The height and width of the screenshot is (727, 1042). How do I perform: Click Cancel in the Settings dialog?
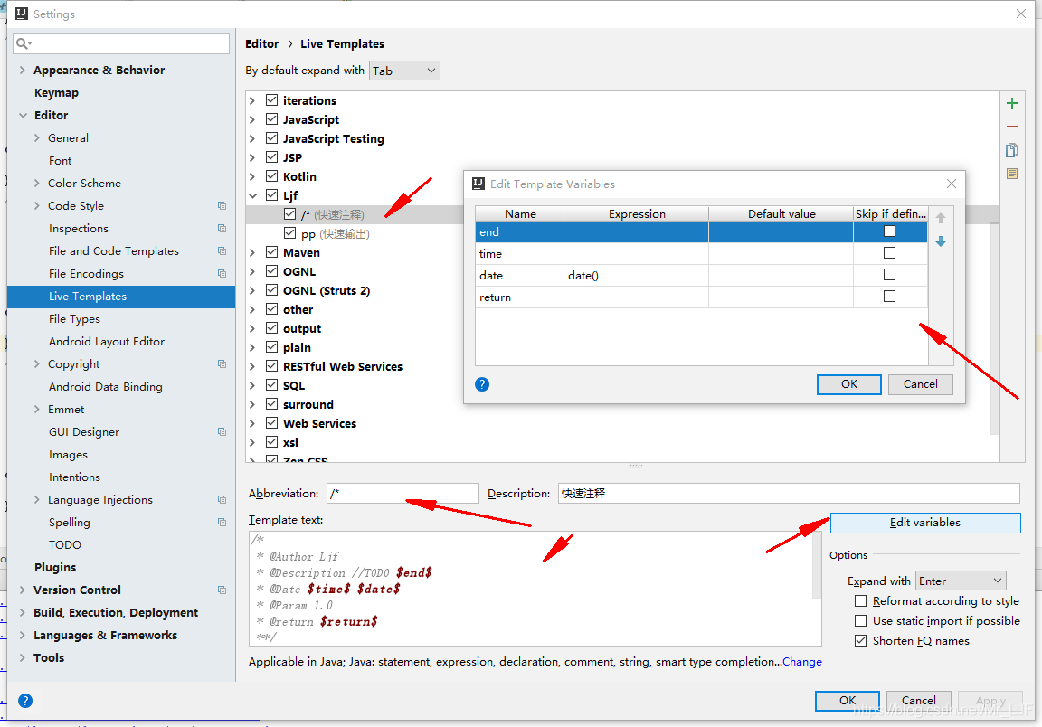[918, 701]
